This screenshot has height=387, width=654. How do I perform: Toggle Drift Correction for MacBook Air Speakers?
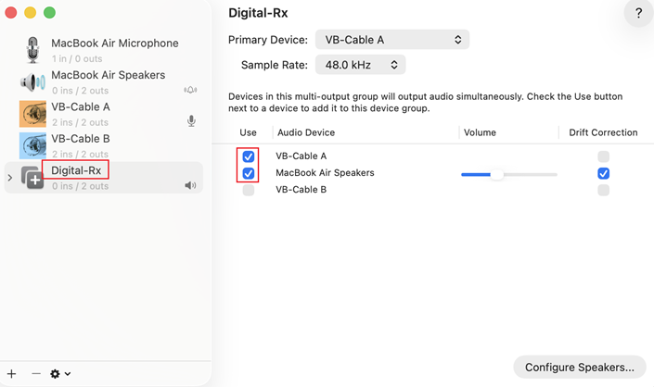point(604,173)
